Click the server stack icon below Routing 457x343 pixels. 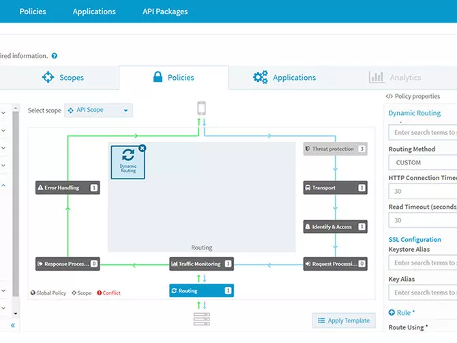pos(201,318)
